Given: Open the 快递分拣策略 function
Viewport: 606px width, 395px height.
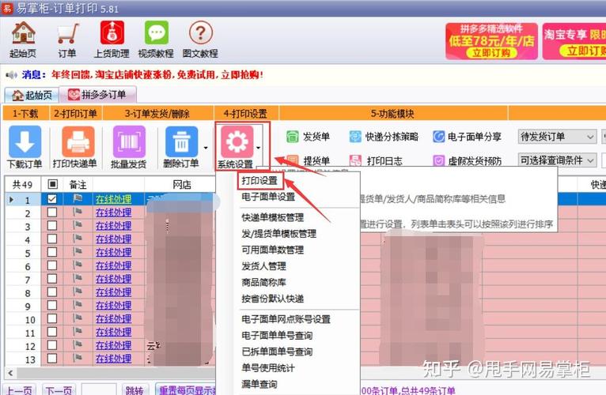Looking at the screenshot, I should pos(384,137).
